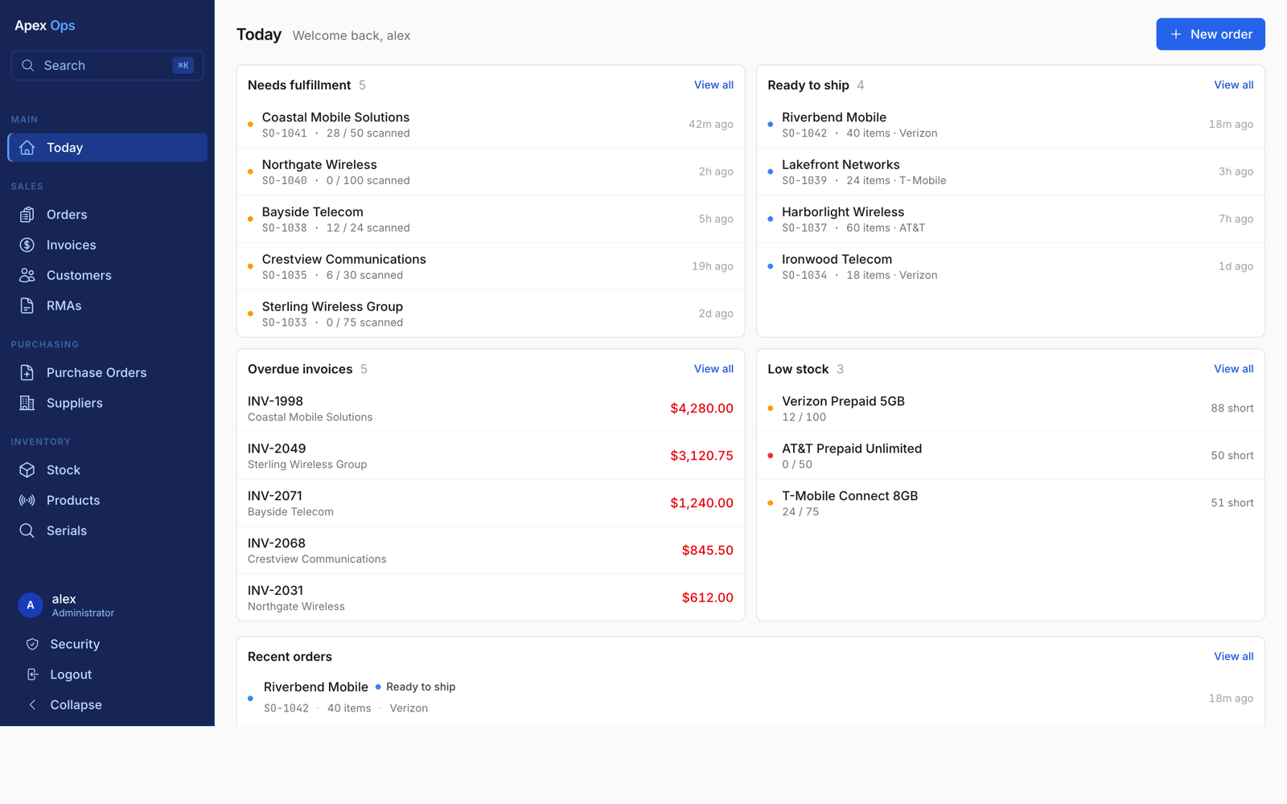Click the Collapse chevron icon

(x=32, y=705)
